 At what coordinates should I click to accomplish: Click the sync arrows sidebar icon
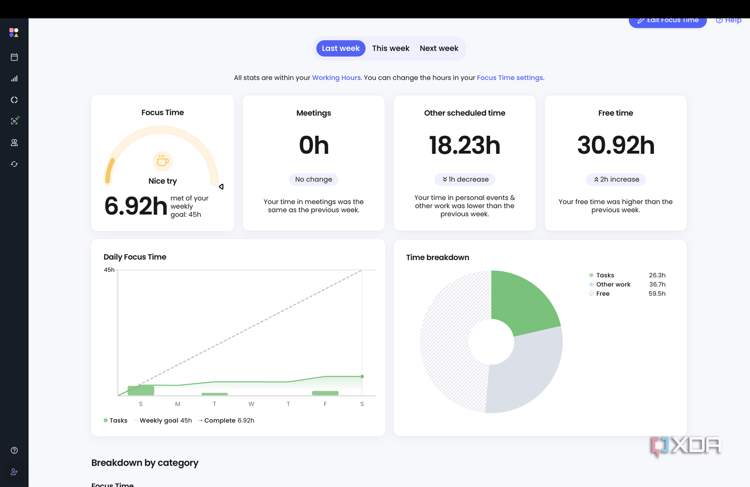(14, 164)
